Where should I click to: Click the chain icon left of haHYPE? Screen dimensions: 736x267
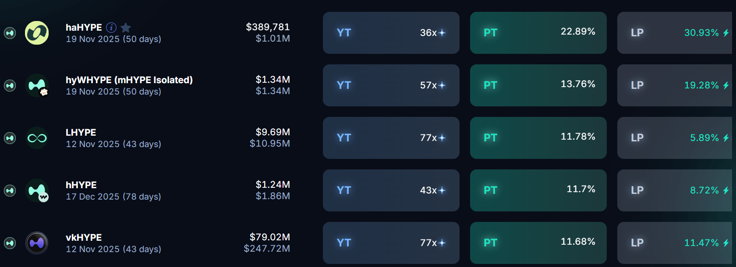[x=10, y=33]
